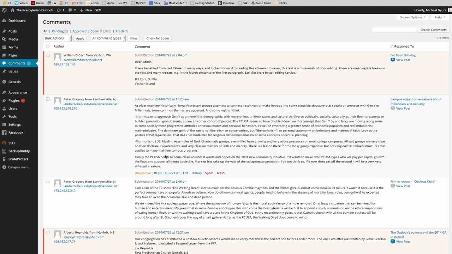This screenshot has width=452, height=254.
Task: Open the Dashboard icon in sidebar
Action: click(x=4, y=21)
